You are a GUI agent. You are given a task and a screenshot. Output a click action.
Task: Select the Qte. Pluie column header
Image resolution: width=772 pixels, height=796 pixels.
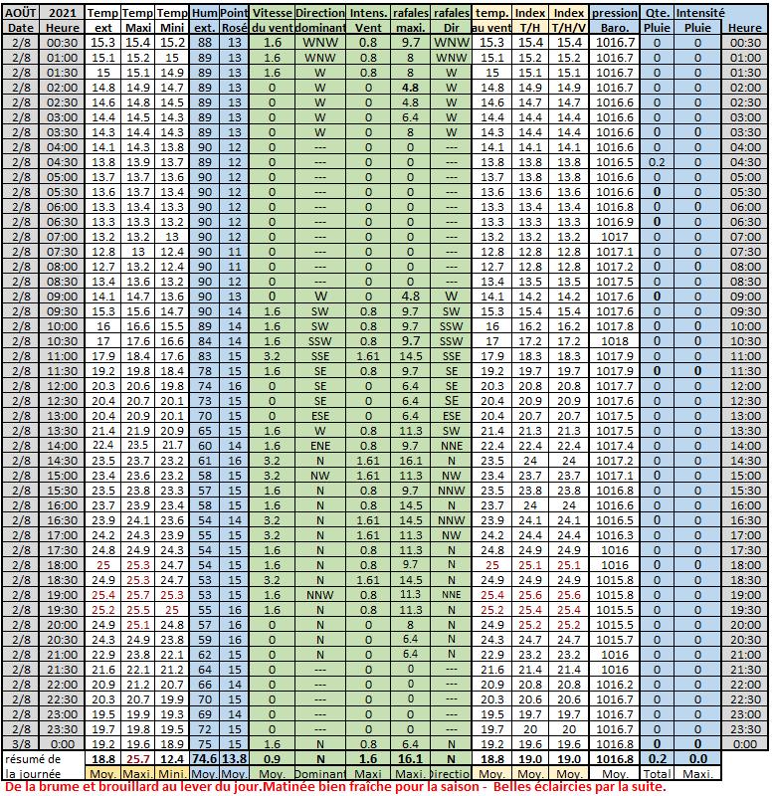pyautogui.click(x=657, y=20)
